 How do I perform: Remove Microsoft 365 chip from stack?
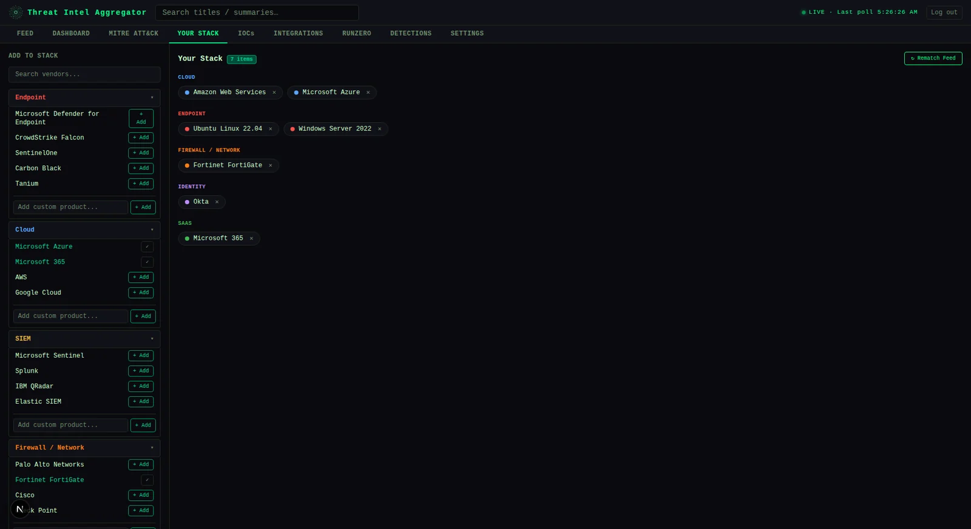251,238
